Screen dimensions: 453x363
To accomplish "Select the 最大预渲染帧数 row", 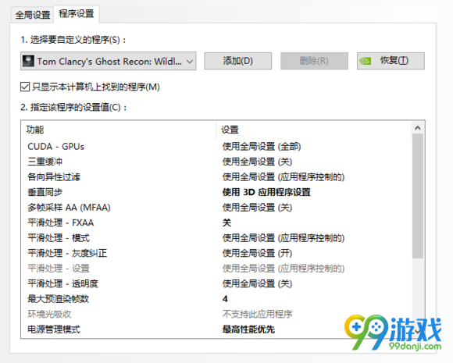I will [x=216, y=299].
